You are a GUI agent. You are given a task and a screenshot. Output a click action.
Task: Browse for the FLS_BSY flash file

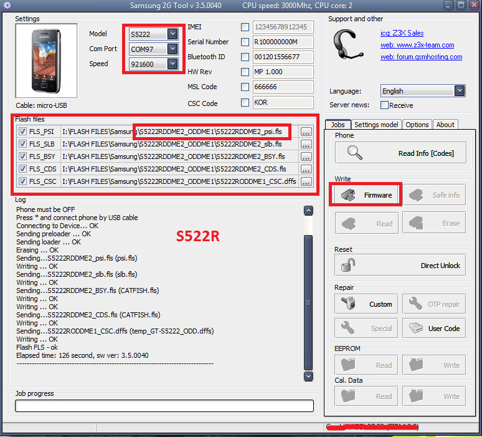click(x=306, y=156)
